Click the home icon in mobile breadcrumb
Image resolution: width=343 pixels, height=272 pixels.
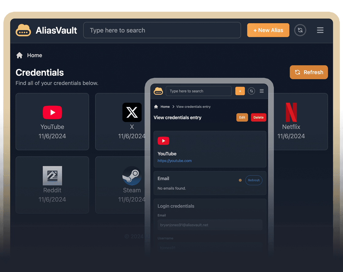(156, 107)
